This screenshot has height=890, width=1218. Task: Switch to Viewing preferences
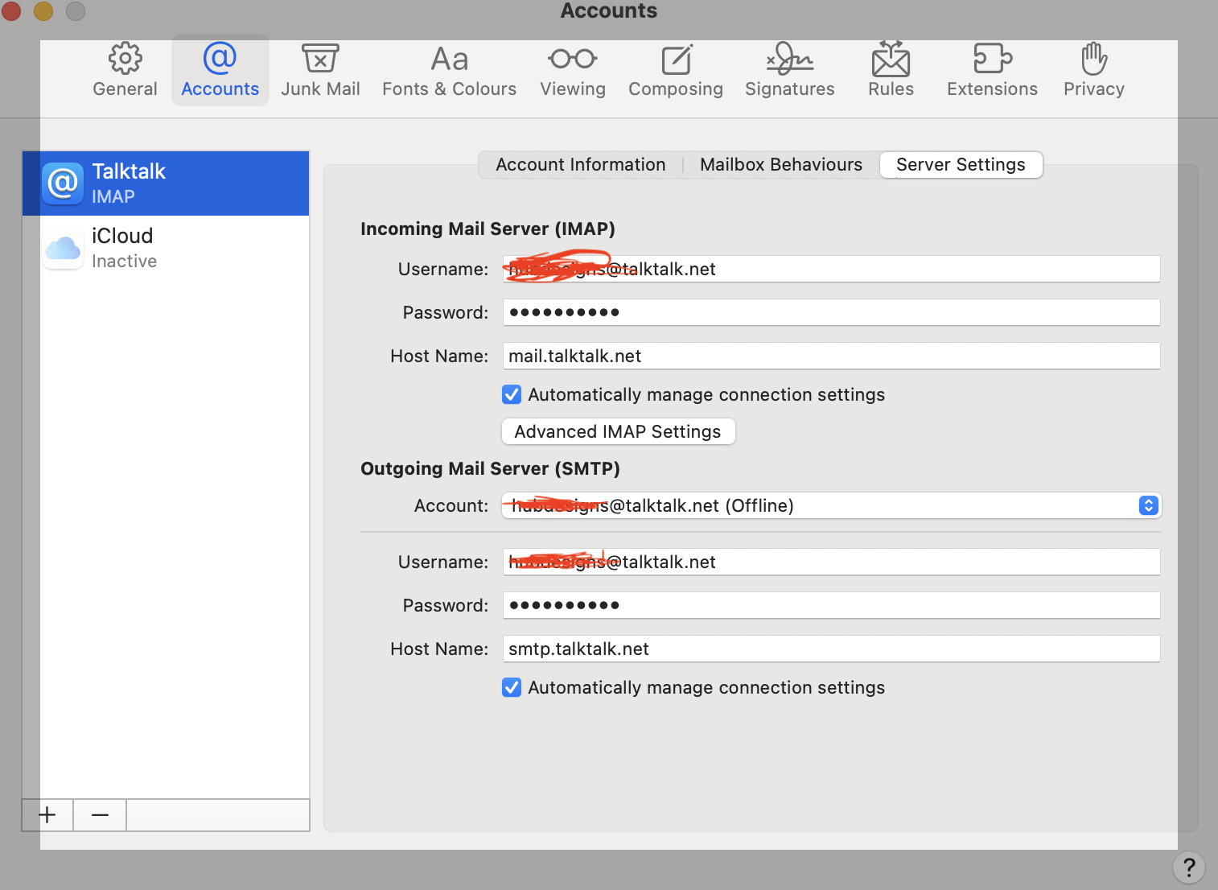572,71
